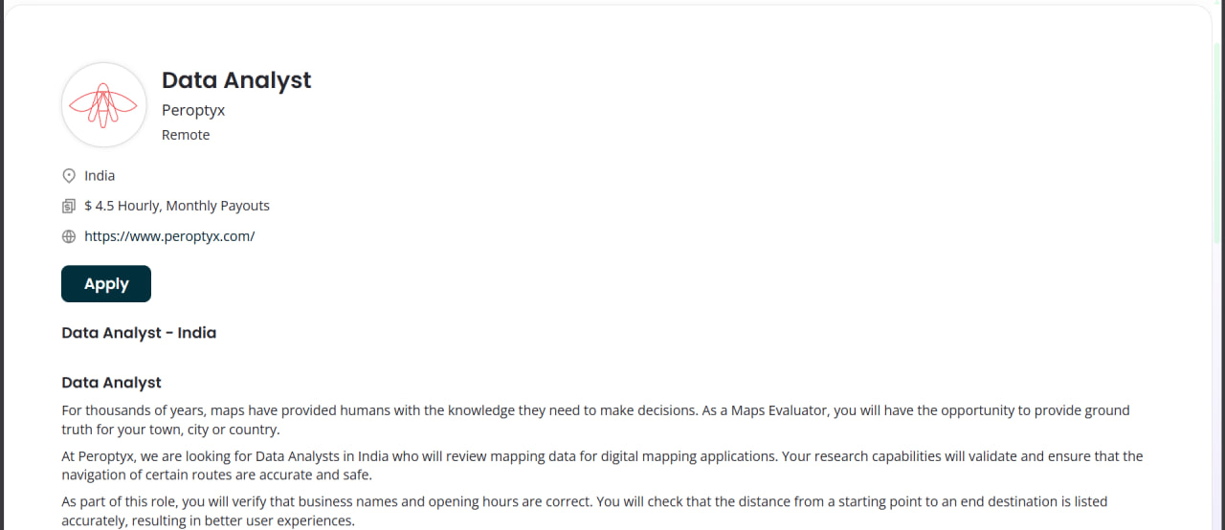Click the As part of this role paragraph start
The width and height of the screenshot is (1225, 530).
(x=124, y=501)
